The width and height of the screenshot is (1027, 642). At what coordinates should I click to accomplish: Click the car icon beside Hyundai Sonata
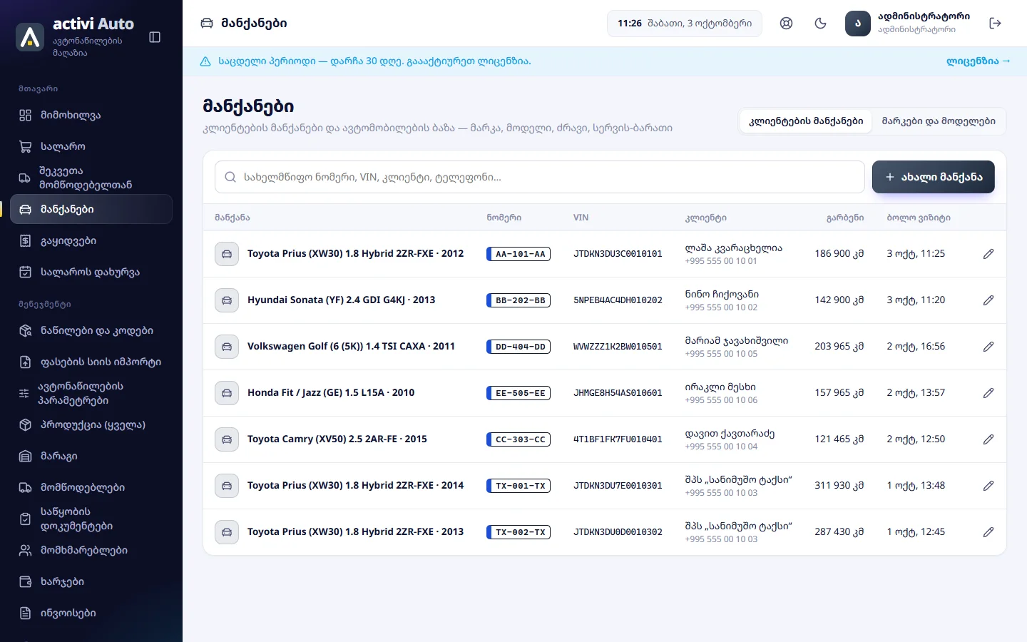coord(227,300)
